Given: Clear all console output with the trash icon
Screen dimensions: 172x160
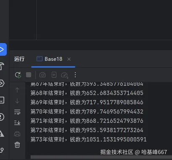Looking at the screenshot, I should point(17,145).
